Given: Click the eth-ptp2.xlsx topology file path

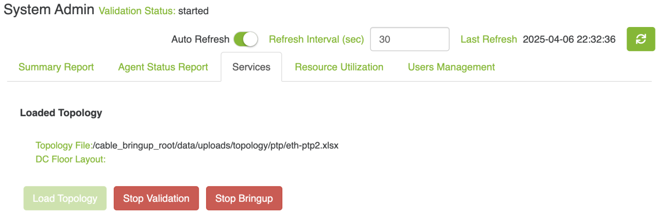Looking at the screenshot, I should coord(216,146).
